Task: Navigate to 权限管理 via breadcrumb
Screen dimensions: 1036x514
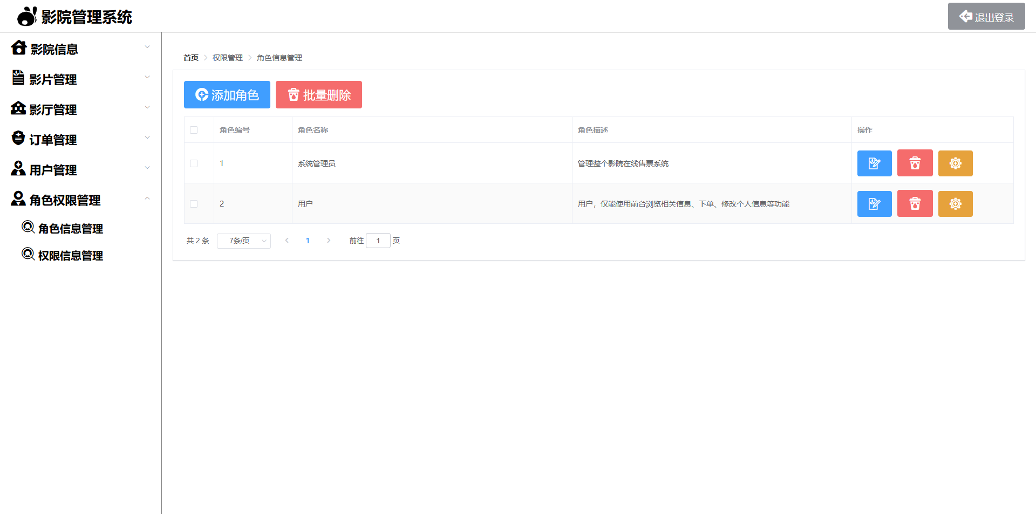Action: 227,57
